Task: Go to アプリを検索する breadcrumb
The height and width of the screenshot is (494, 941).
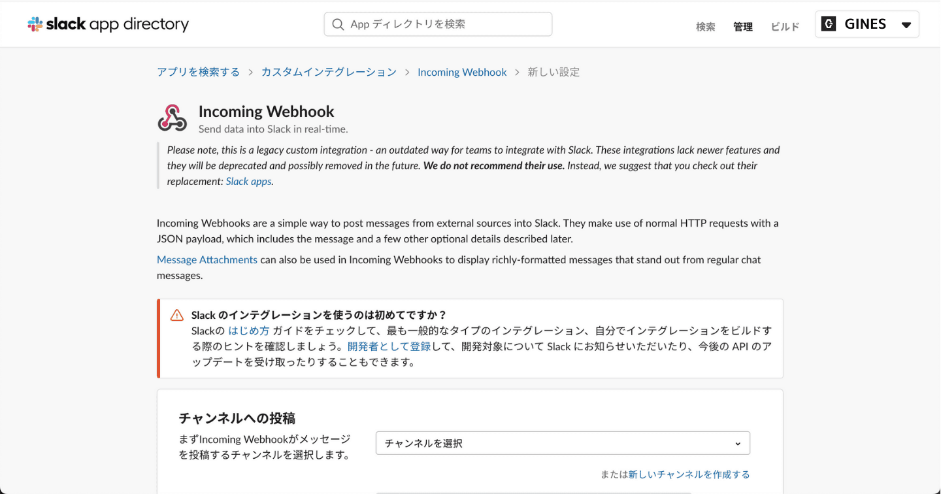Action: (199, 72)
